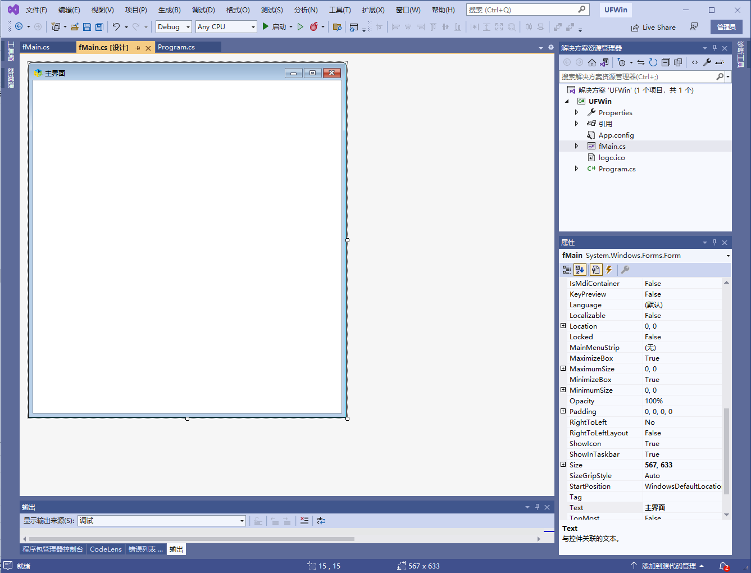Click the Text property value 主界面
751x573 pixels.
click(682, 507)
